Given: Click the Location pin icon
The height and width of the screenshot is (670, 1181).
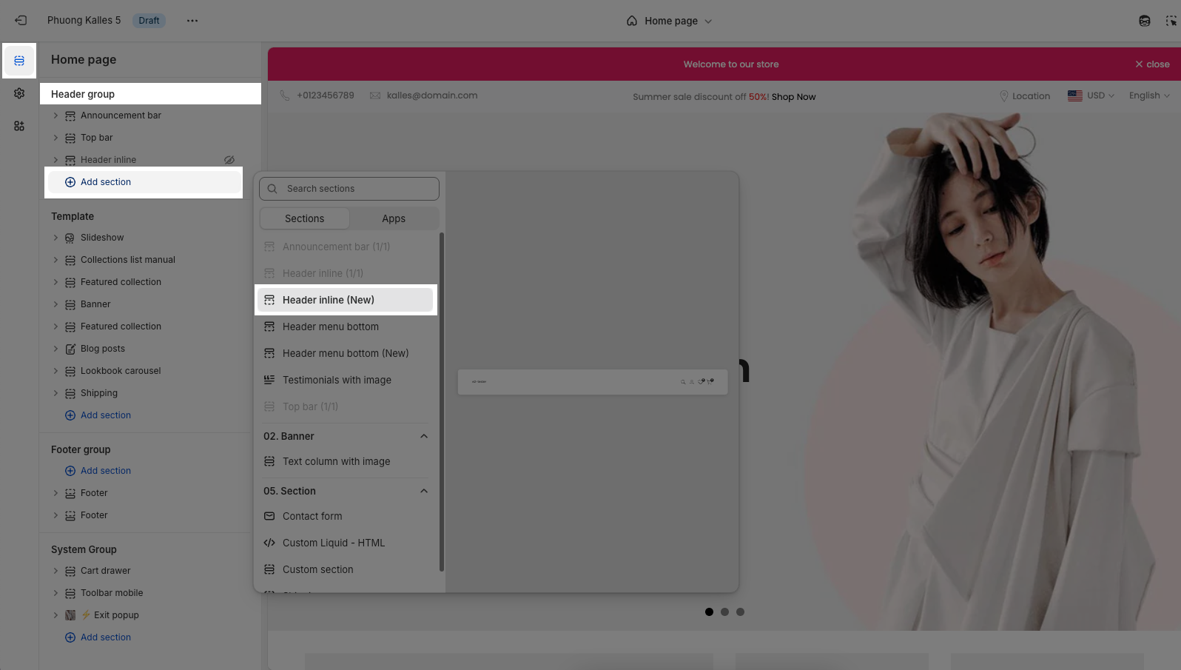Looking at the screenshot, I should point(1004,96).
